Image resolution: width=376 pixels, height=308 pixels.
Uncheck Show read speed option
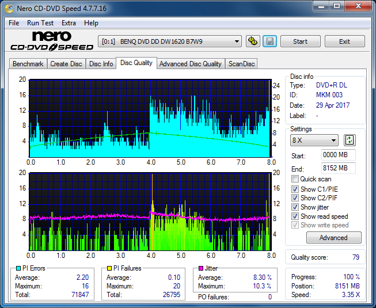[x=295, y=216]
